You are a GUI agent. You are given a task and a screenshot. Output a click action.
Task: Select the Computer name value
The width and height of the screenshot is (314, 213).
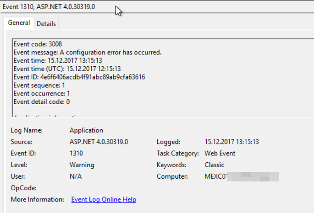(241, 176)
